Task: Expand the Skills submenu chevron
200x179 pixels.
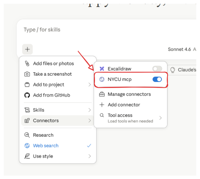Action: (90, 110)
